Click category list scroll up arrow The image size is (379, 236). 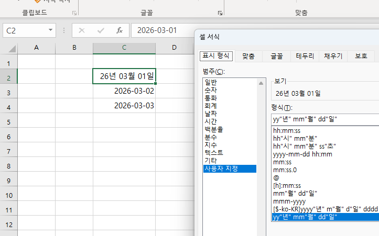pos(261,83)
